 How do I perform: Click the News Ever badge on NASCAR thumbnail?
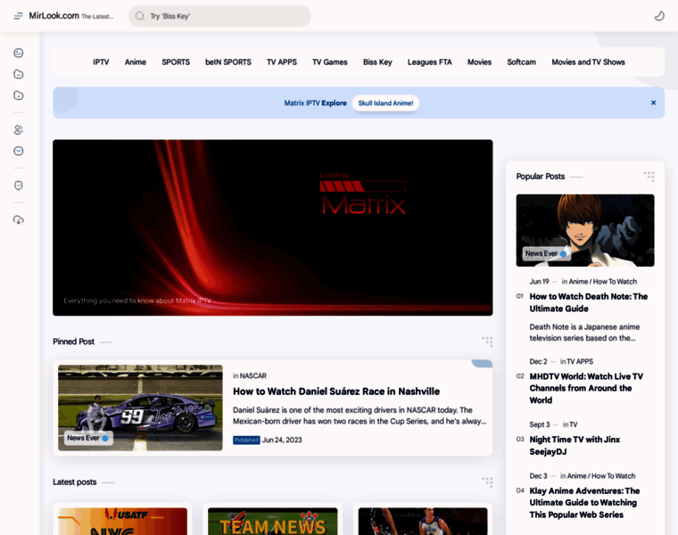(88, 438)
